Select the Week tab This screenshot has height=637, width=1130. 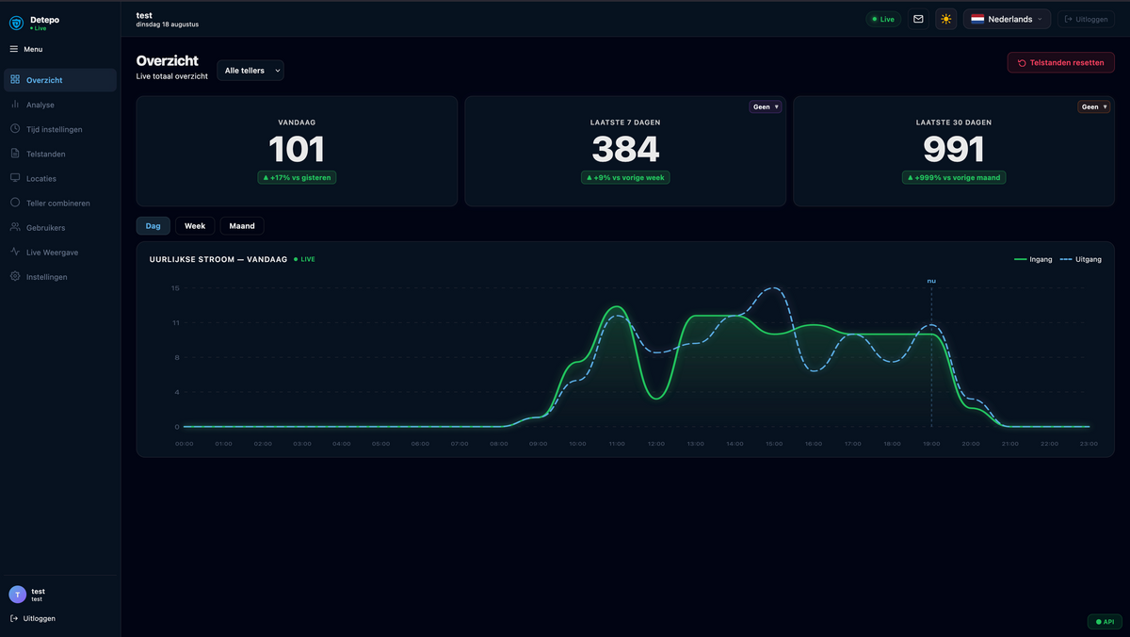(x=195, y=226)
